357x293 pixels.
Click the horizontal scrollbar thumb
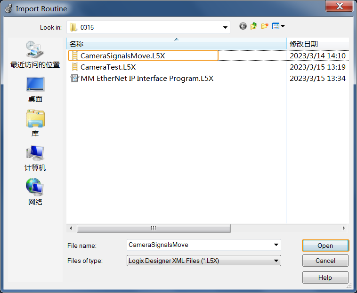[x=154, y=228]
